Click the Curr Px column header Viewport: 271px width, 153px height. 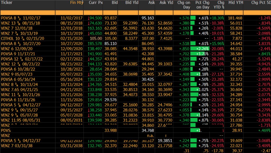click(96, 3)
